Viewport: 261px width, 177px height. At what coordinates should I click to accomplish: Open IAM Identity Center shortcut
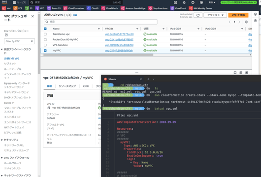(x=200, y=8)
